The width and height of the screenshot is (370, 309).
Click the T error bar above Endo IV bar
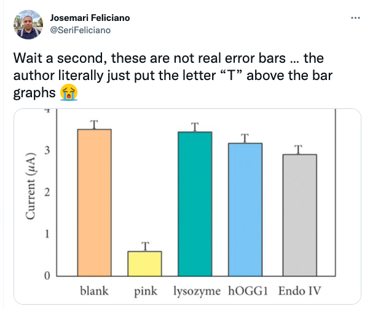click(x=298, y=150)
